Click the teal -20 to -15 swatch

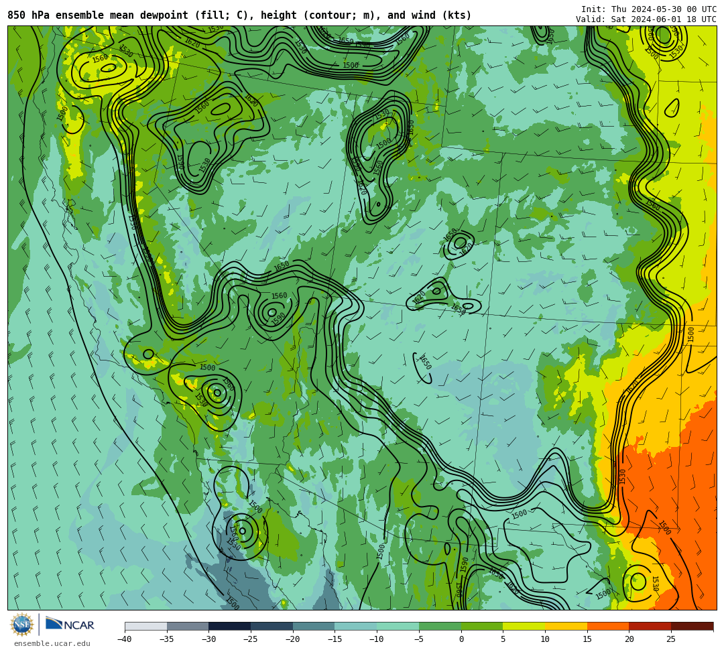click(314, 626)
